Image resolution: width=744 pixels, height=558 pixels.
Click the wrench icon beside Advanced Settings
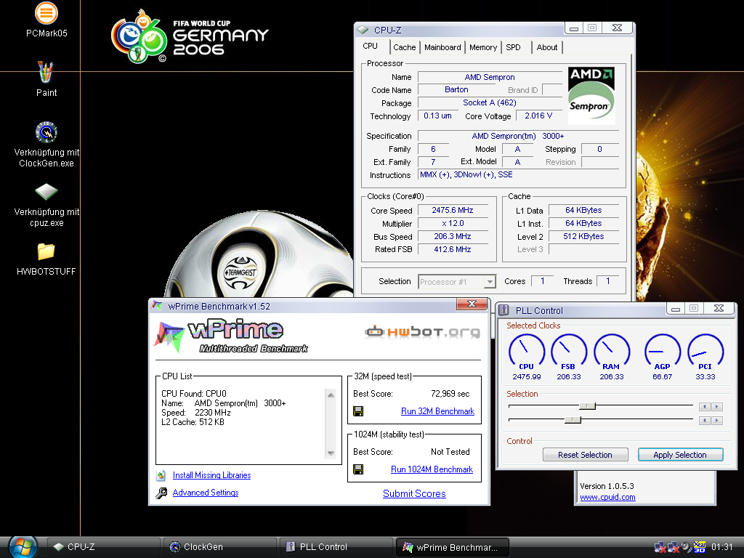pos(161,493)
